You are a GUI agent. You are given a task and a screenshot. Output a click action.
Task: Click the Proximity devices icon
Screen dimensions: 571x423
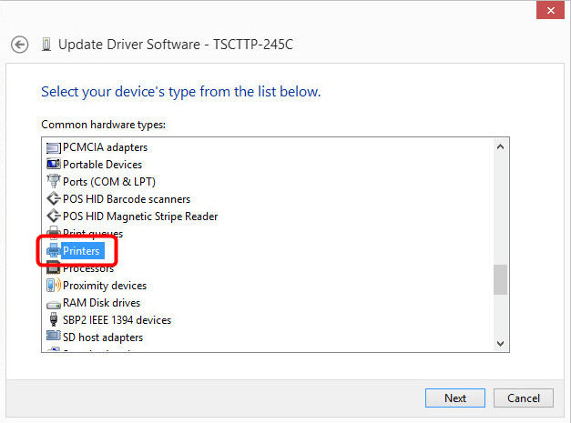coord(53,286)
